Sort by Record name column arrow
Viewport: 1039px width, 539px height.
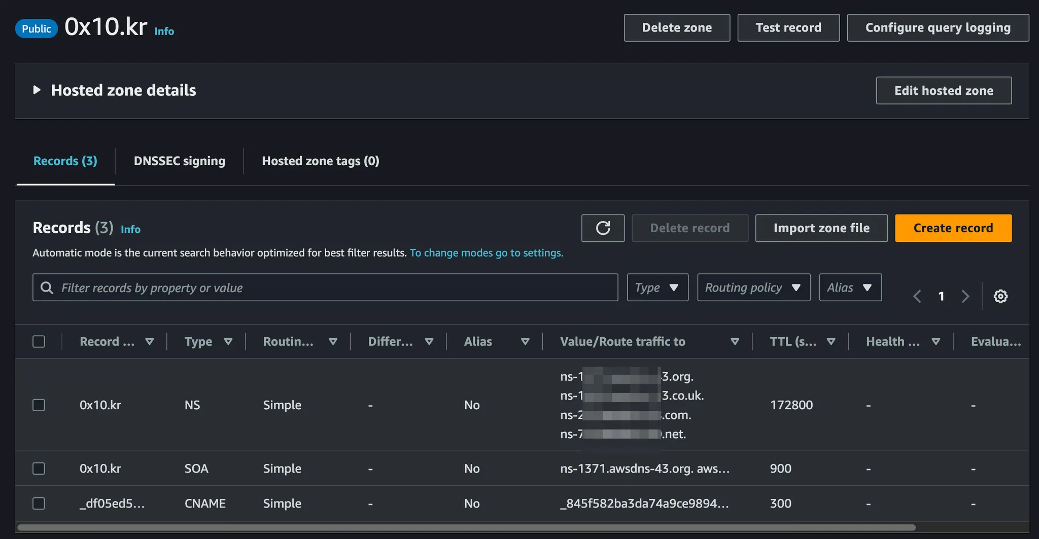149,342
